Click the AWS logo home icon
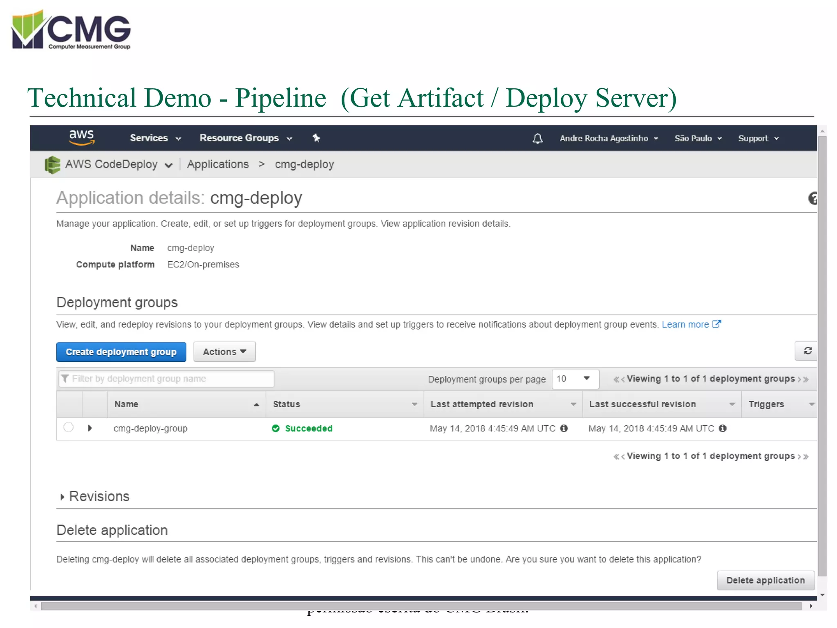The height and width of the screenshot is (628, 837). tap(82, 137)
